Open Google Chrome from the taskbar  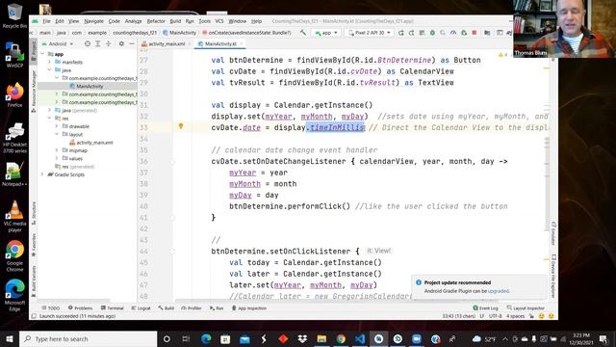pos(341,338)
